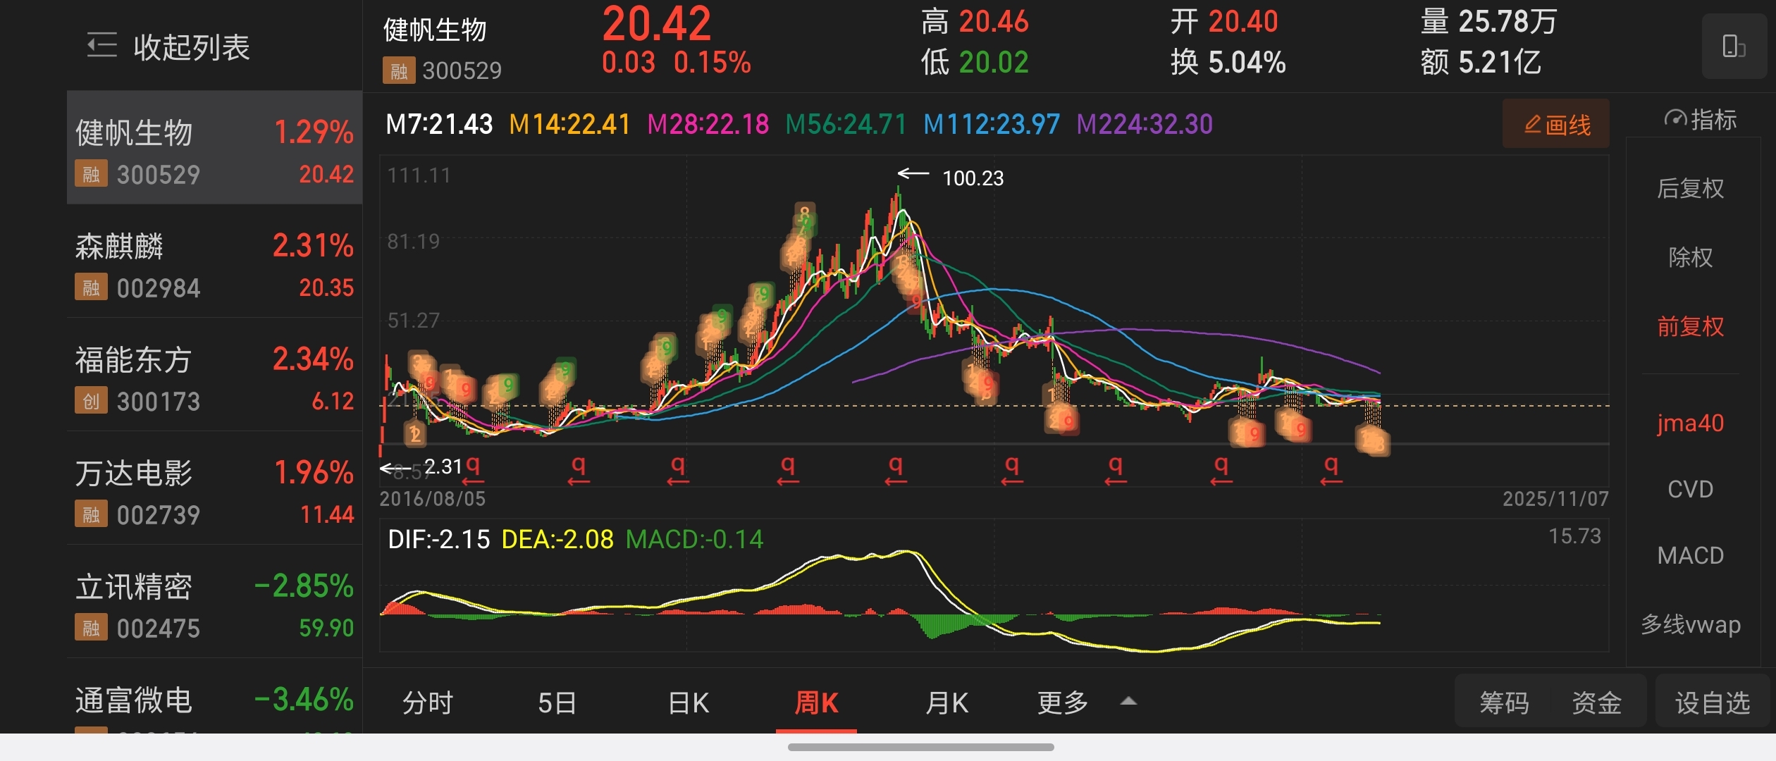Click the 融 margin badge beside 300529 header
This screenshot has height=761, width=1776.
click(398, 70)
